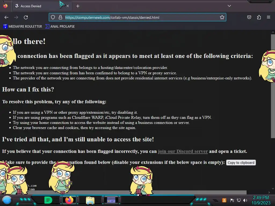275x206 pixels.
Task: Open the network tray icon
Action: (238, 200)
